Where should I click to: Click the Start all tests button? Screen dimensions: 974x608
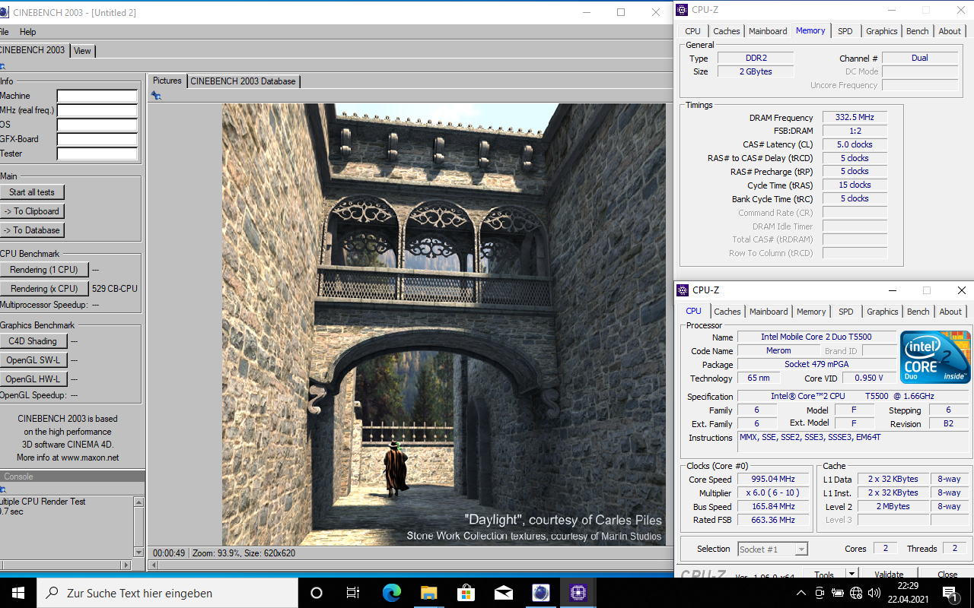32,192
